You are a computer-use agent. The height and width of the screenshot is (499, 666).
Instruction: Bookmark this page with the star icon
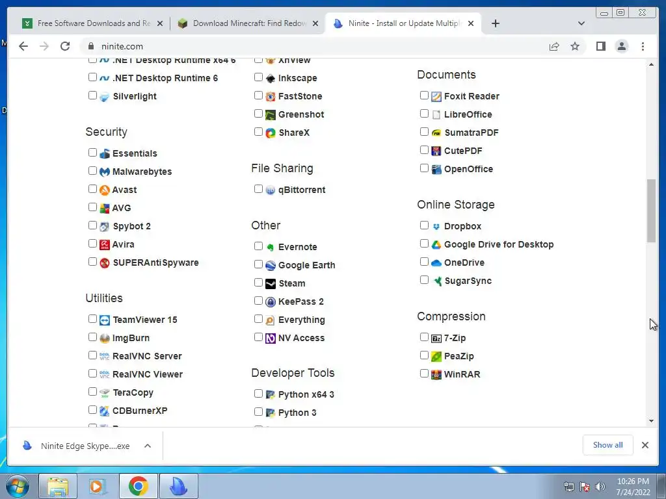click(x=575, y=46)
